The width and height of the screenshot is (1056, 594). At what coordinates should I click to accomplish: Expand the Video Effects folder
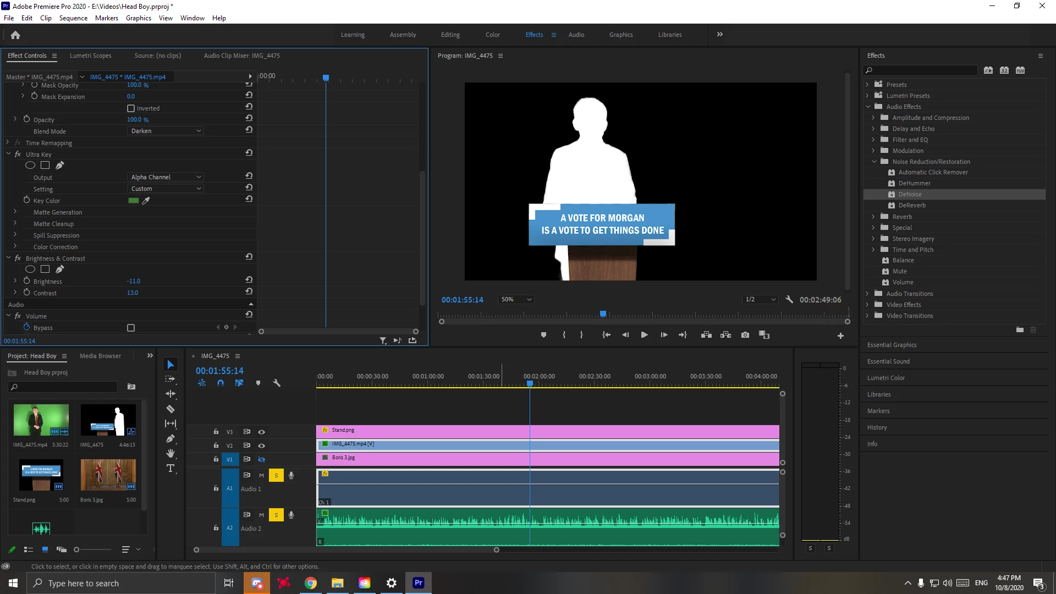(867, 305)
